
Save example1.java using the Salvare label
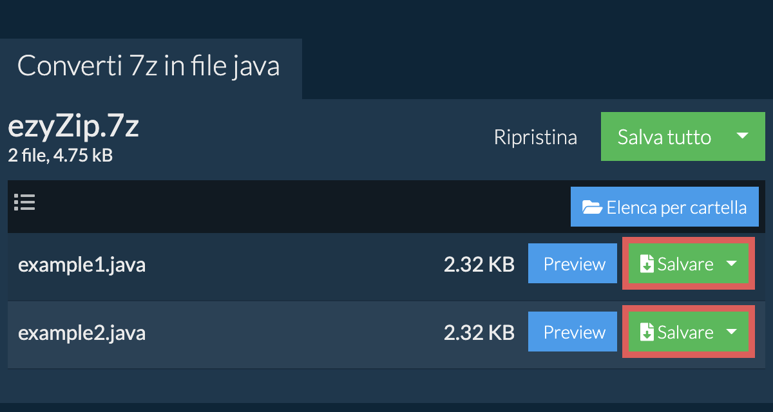[x=685, y=264]
